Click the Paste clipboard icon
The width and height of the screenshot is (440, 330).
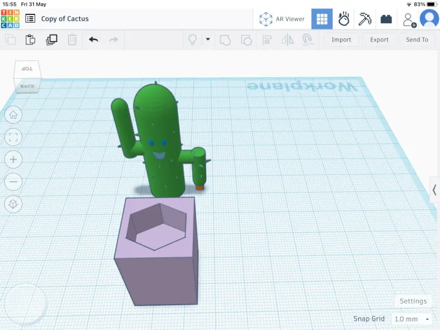point(30,40)
